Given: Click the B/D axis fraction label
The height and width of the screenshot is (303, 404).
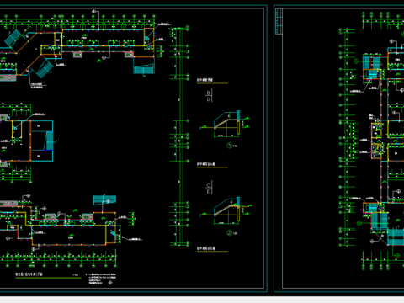Looking at the screenshot, I should pos(209,96).
